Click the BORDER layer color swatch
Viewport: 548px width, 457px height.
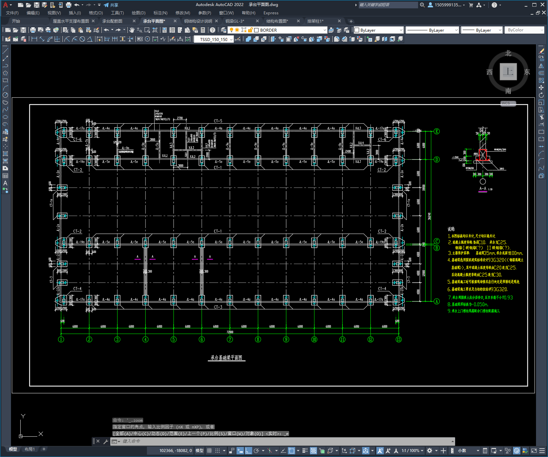(257, 30)
